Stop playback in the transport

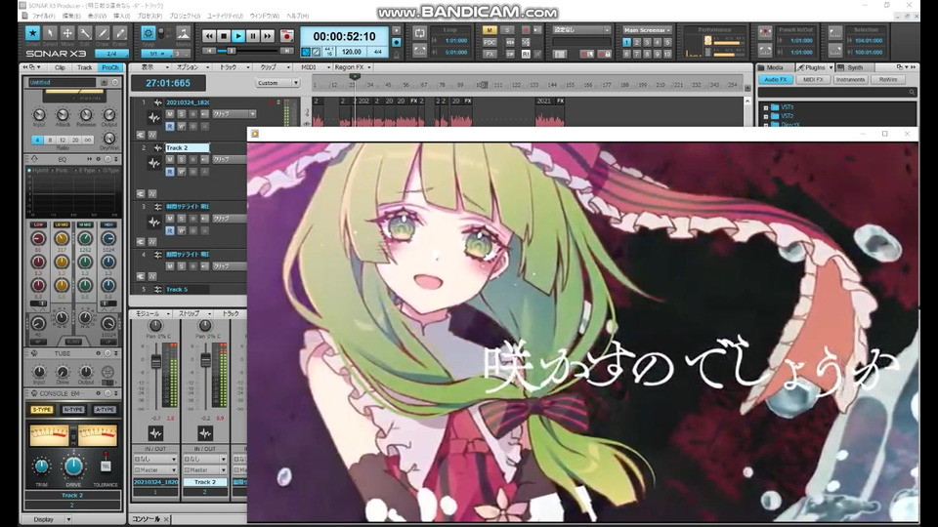[224, 36]
